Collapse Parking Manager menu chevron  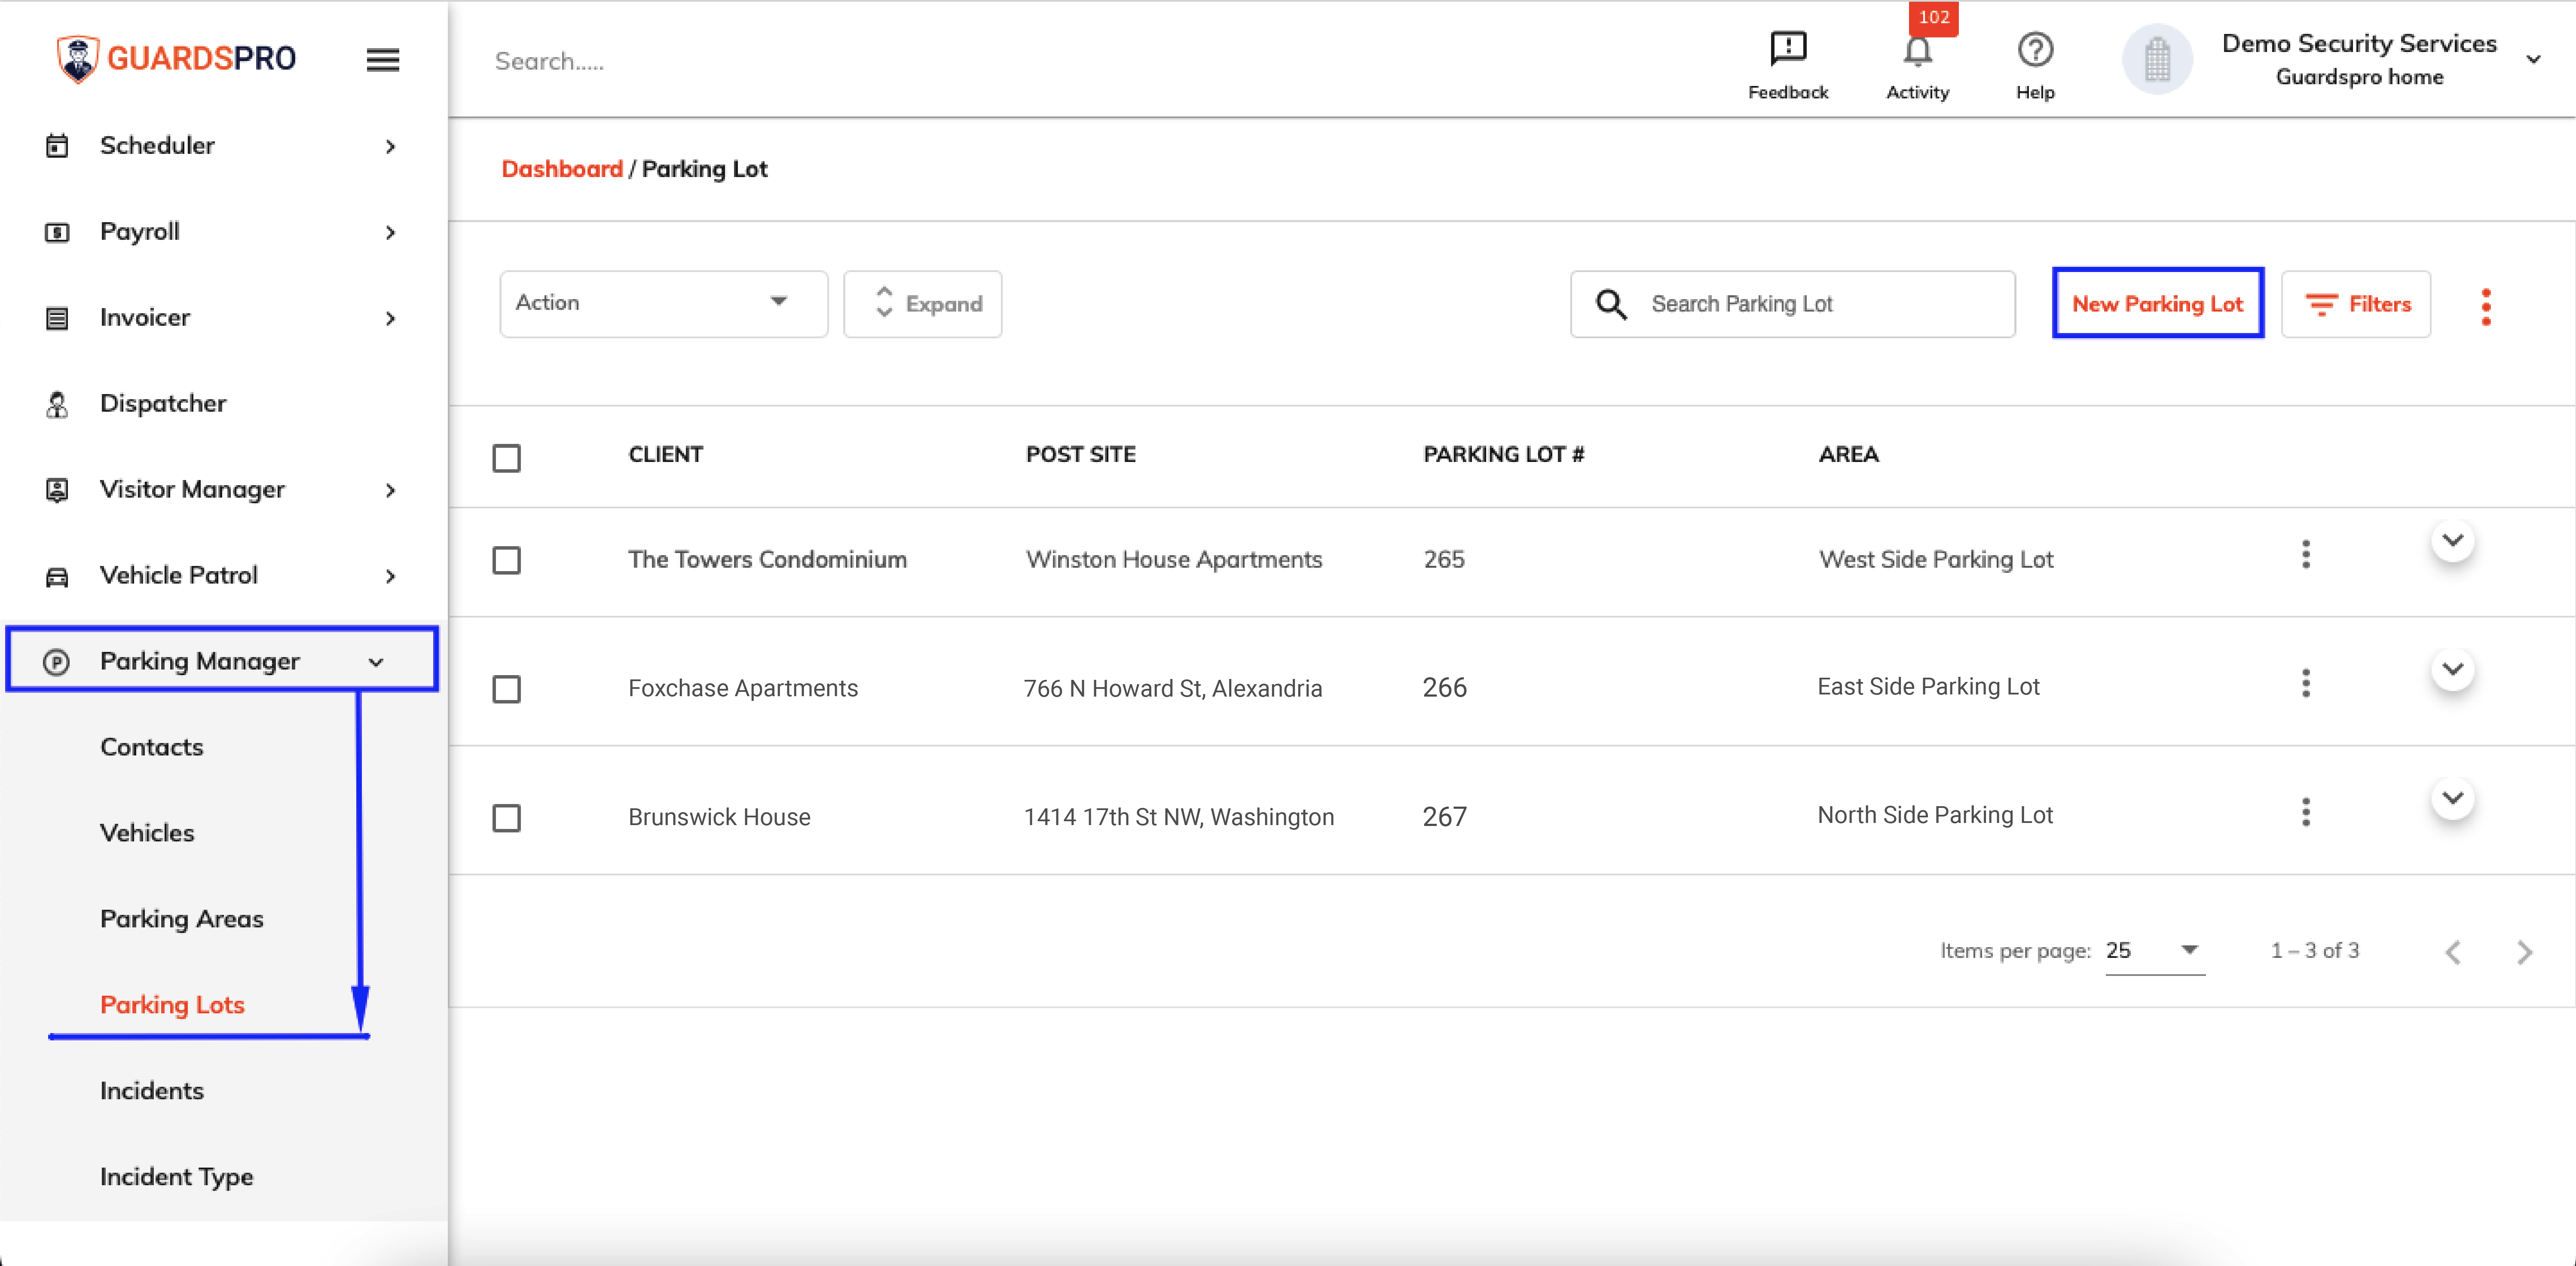376,662
